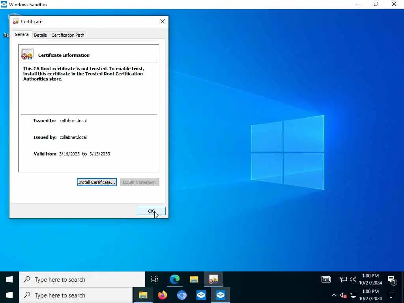404x303 pixels.
Task: Click the sandbox taskbar clock
Action: pos(370,279)
